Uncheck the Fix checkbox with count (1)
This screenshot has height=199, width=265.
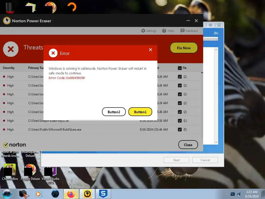(180, 121)
